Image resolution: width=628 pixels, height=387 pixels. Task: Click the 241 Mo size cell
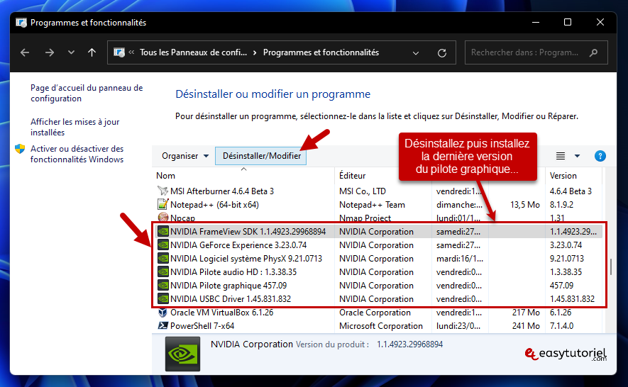pyautogui.click(x=526, y=326)
